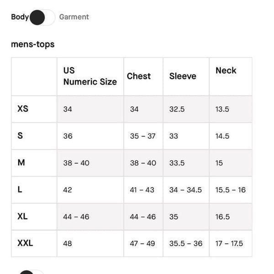Viewport: 274px width, 274px height.
Task: Click the 34 – 34.5 sleeve value cell
Action: [186, 190]
